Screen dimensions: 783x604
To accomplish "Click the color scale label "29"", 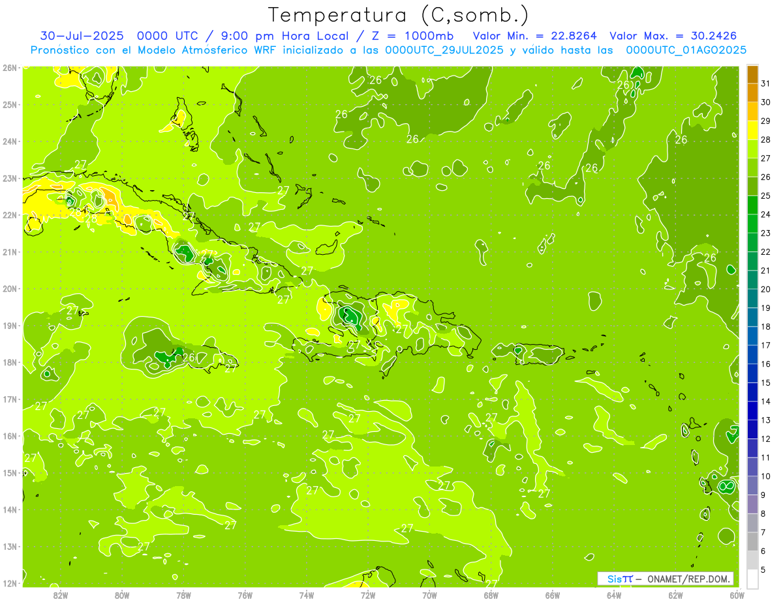I will tap(766, 121).
